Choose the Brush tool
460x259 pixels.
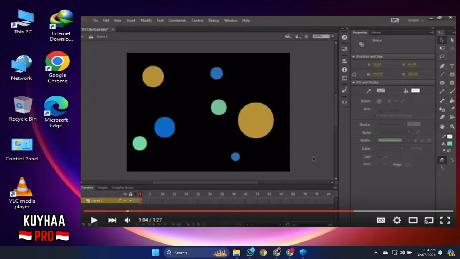pyautogui.click(x=452, y=91)
